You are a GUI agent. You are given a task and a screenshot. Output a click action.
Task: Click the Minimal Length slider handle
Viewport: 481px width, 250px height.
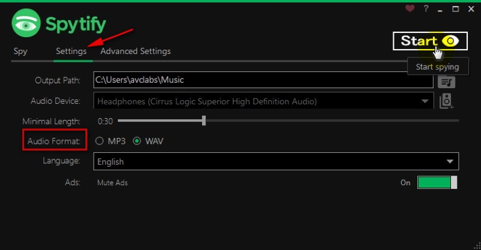click(x=204, y=121)
